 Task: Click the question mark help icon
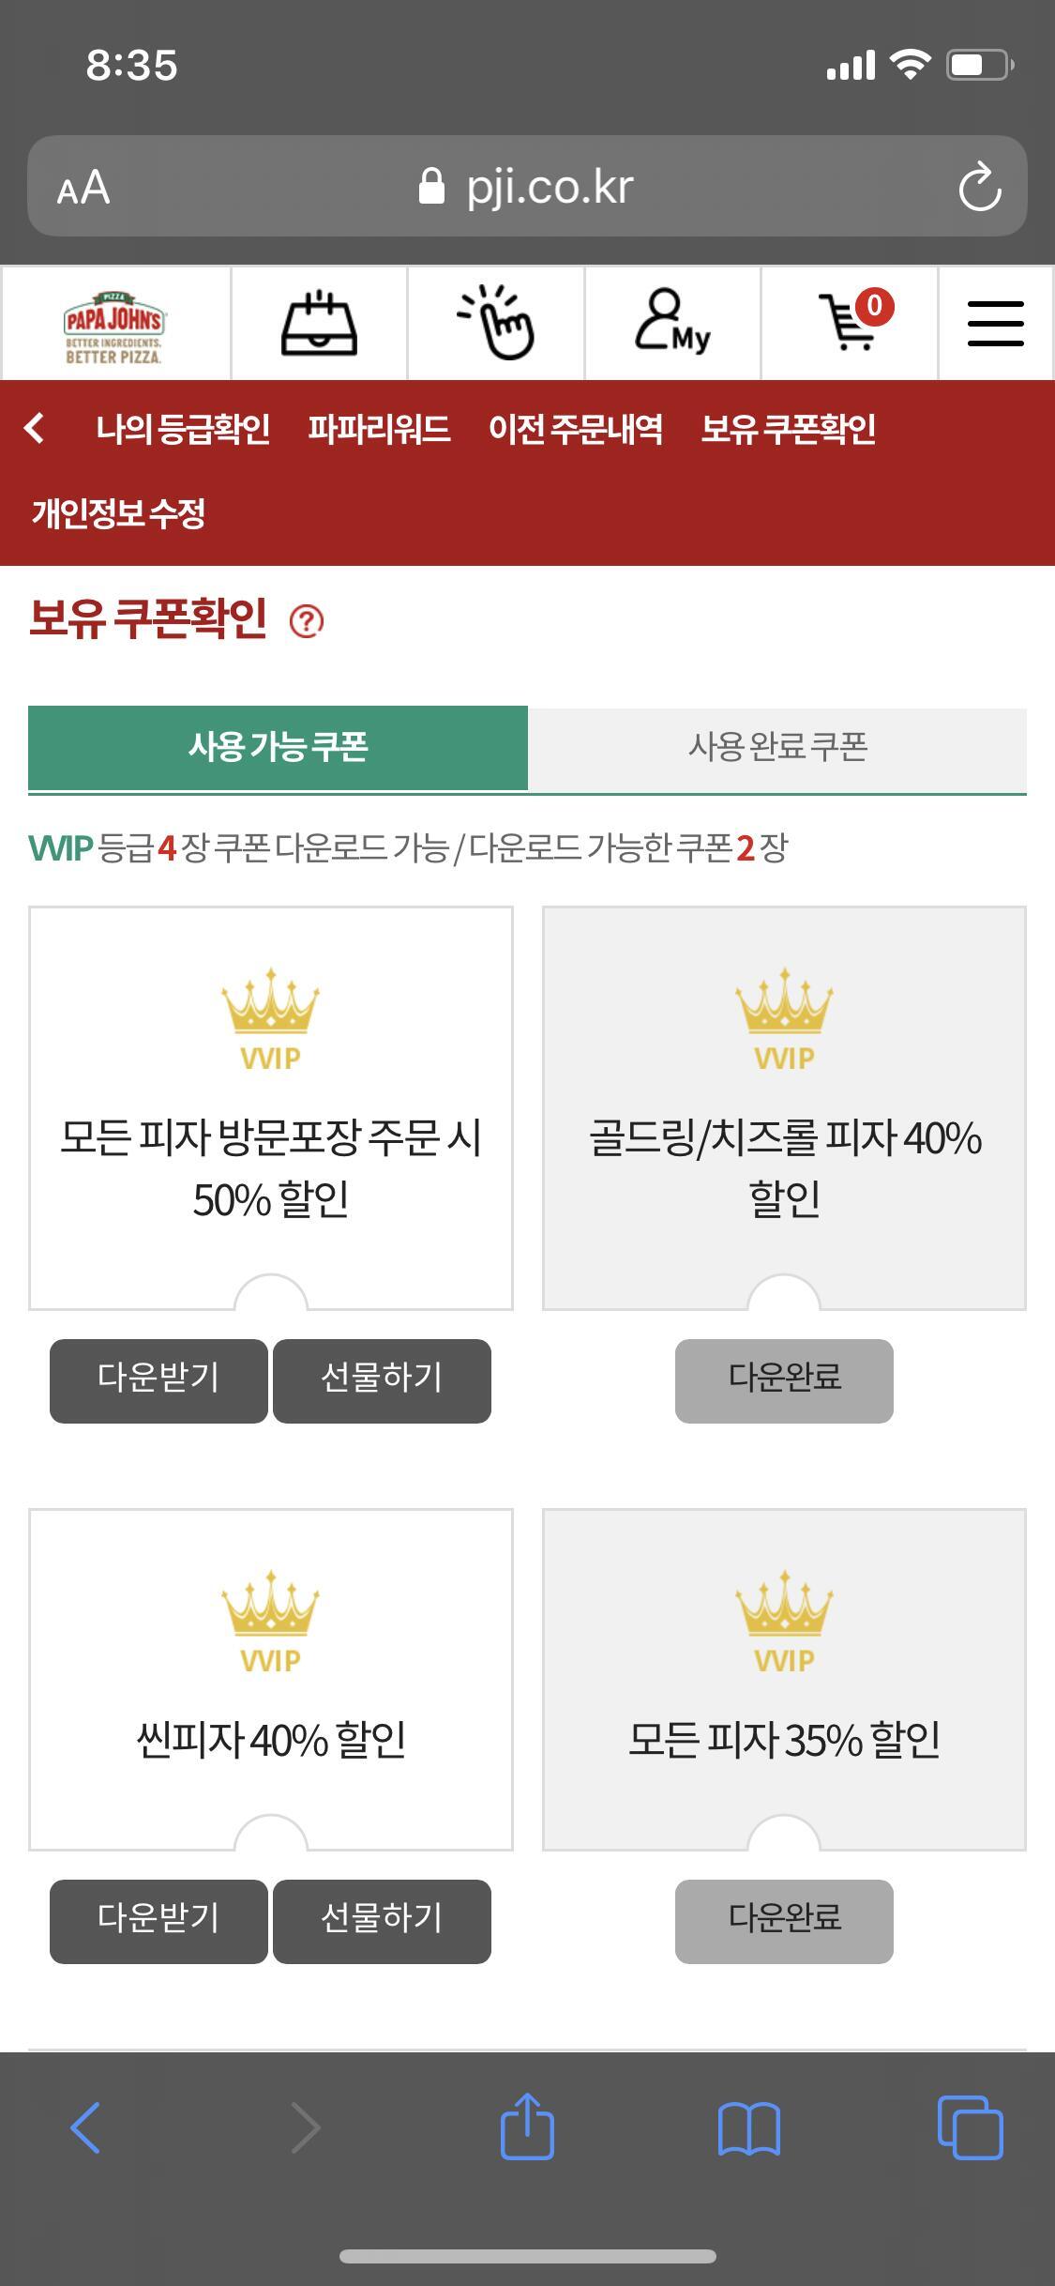coord(307,621)
